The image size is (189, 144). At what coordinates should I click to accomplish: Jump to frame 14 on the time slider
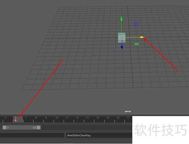click(x=98, y=118)
